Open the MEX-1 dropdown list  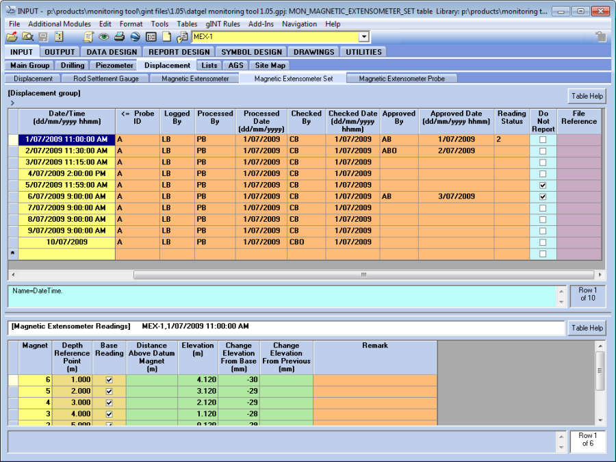(363, 37)
